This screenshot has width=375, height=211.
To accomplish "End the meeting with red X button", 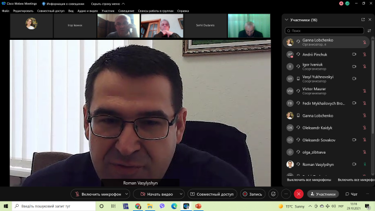I will (x=299, y=194).
